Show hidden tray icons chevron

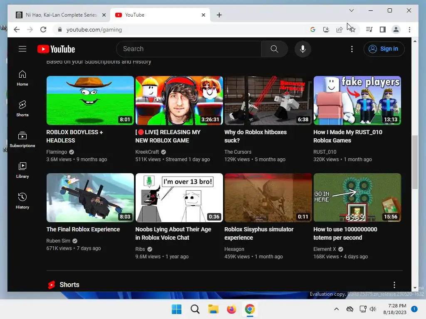point(336,309)
